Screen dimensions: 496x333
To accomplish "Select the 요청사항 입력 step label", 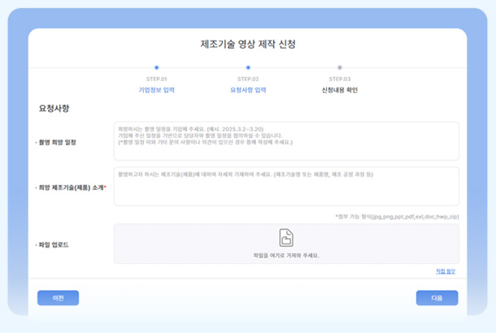I will pos(248,90).
